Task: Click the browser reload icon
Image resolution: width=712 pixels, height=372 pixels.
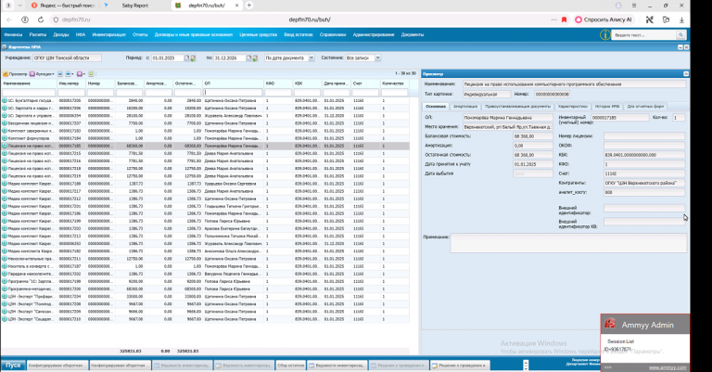Action: [x=41, y=19]
